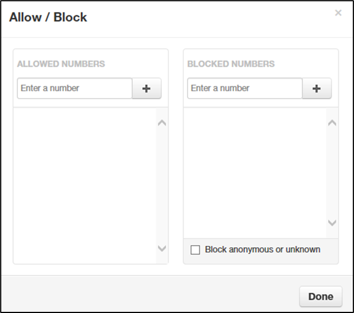Click the BLOCKED NUMBERS heading
The height and width of the screenshot is (313, 354).
click(231, 64)
